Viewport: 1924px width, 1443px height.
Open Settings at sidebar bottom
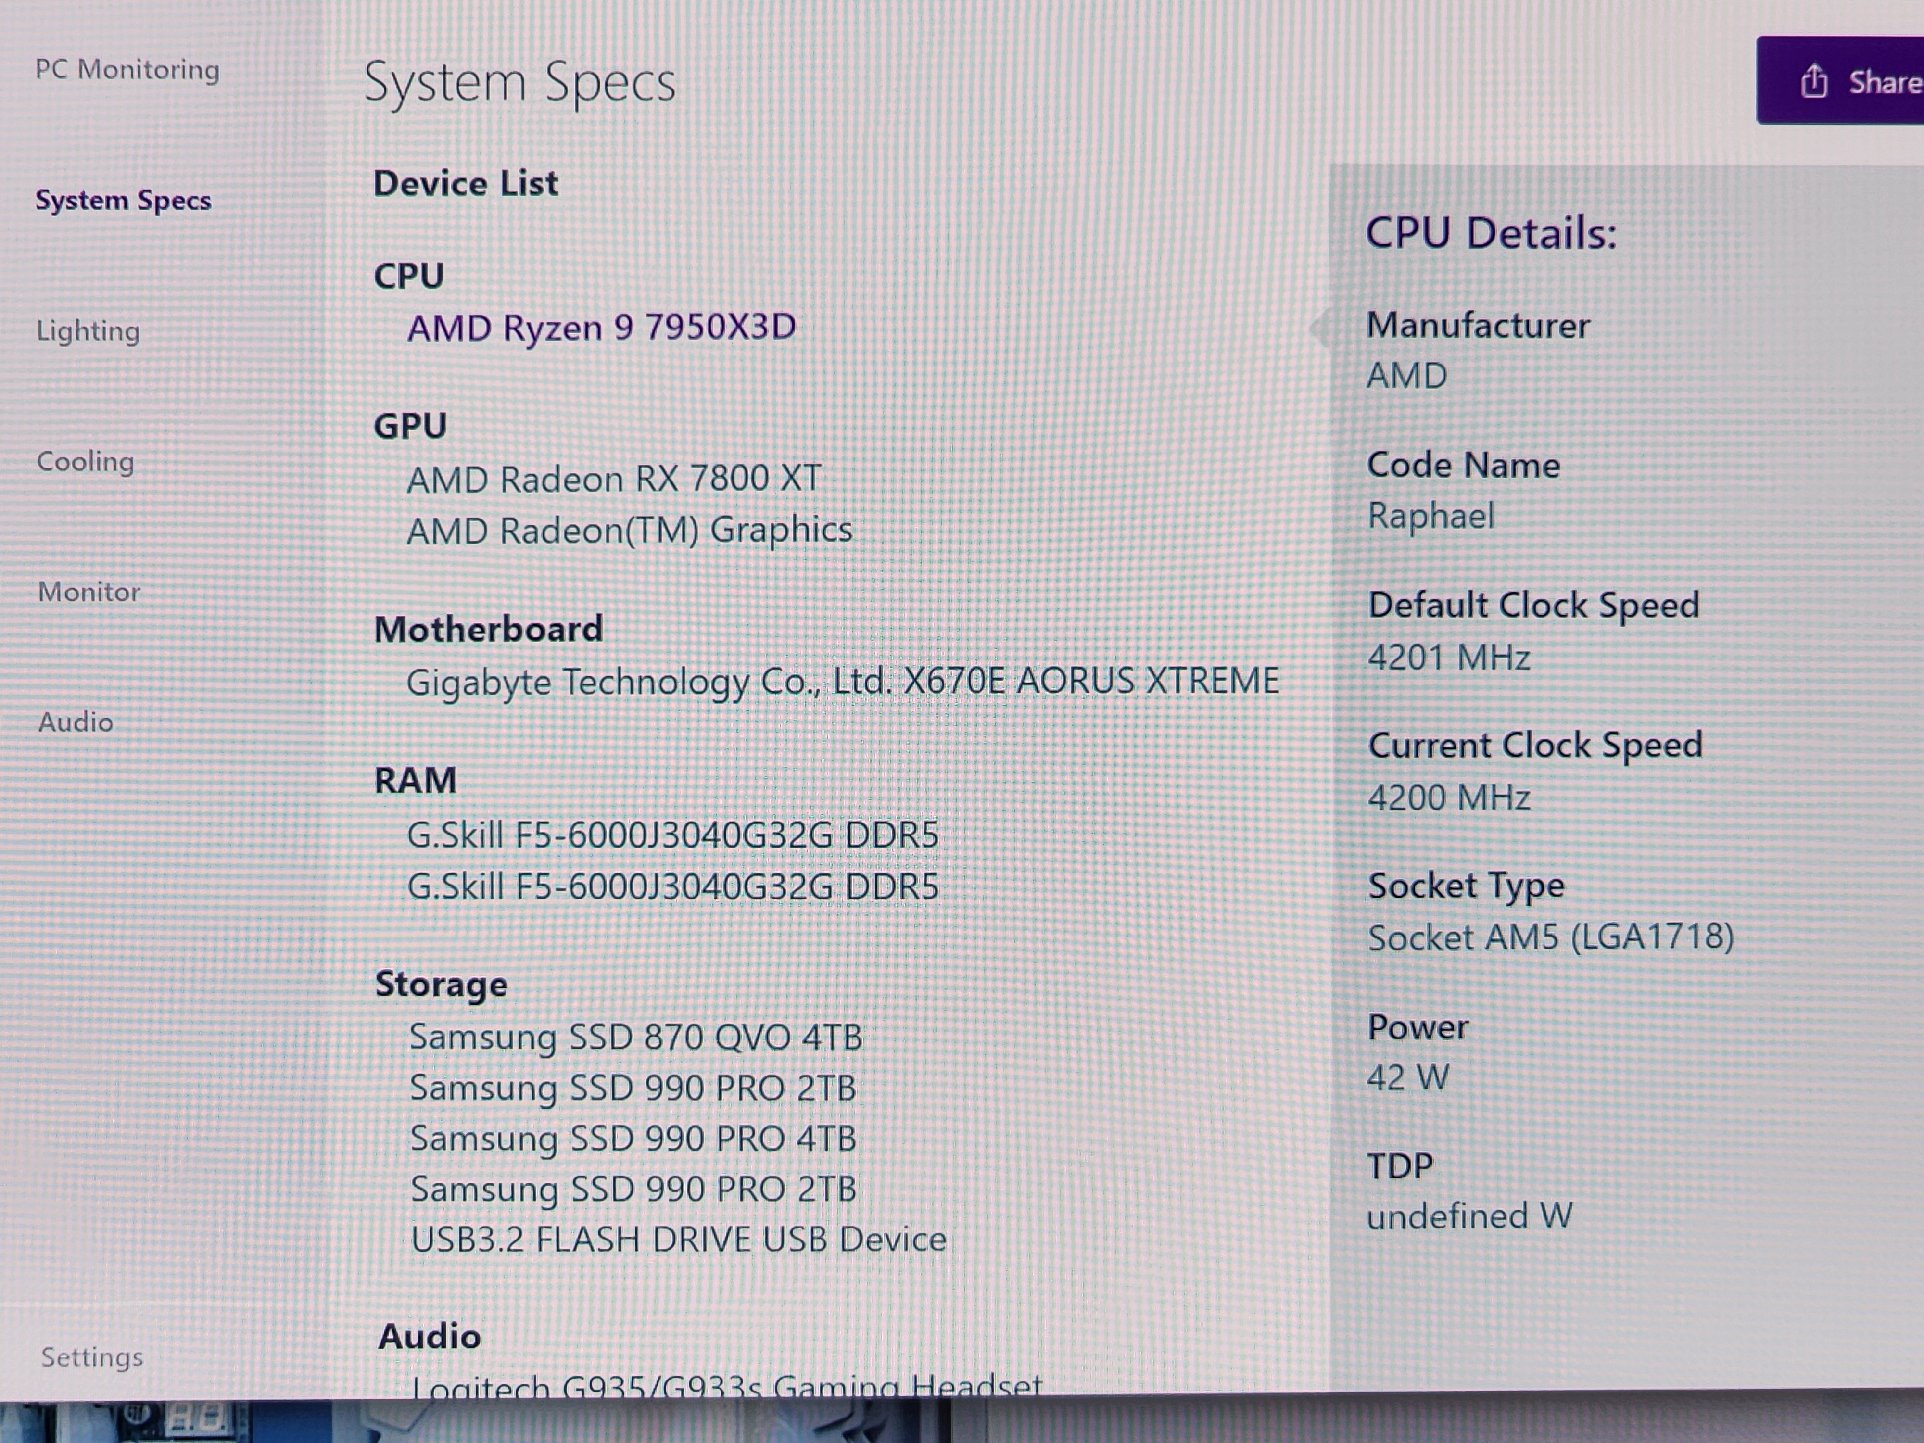tap(92, 1357)
